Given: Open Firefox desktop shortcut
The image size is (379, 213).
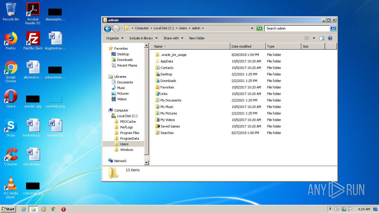Looking at the screenshot, I should [x=11, y=41].
